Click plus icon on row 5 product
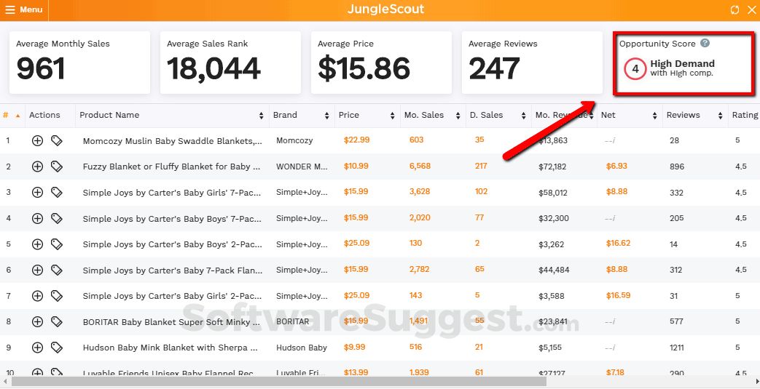The width and height of the screenshot is (760, 389). 37,244
